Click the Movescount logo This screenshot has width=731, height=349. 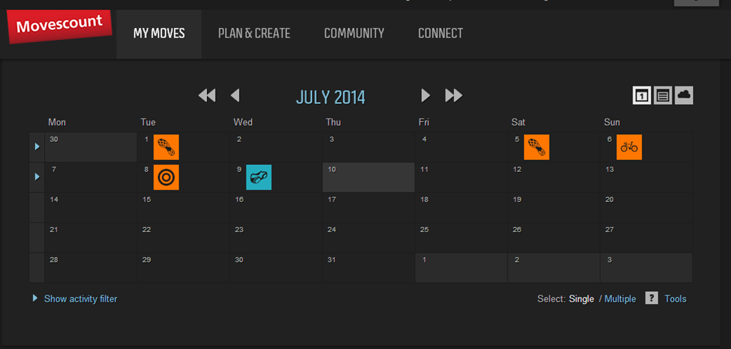(x=60, y=26)
